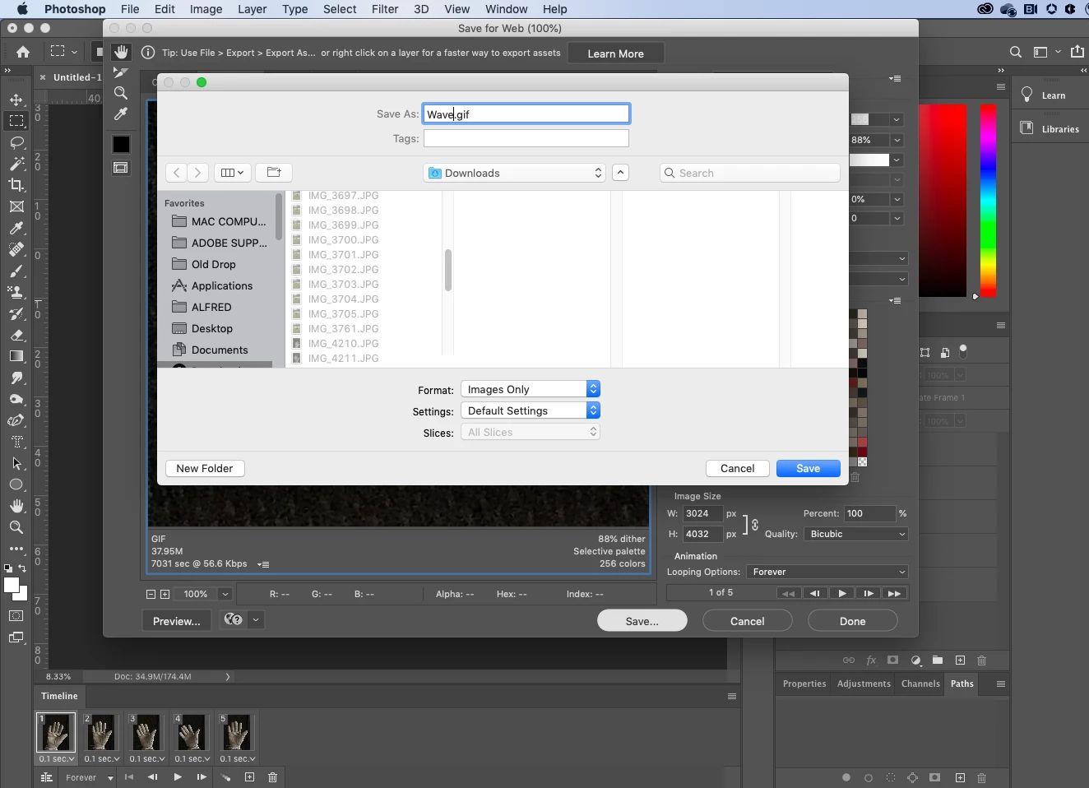The width and height of the screenshot is (1089, 788).
Task: Click tween animation frames icon
Action: [x=225, y=777]
